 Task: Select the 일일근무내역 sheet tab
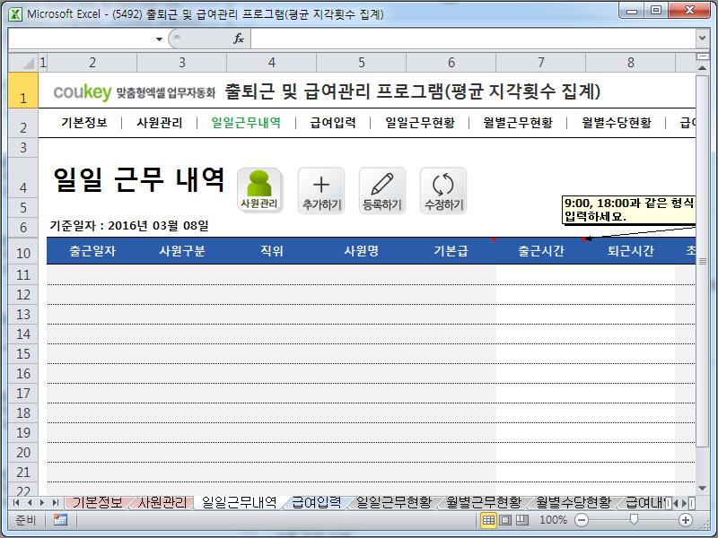coord(239,503)
